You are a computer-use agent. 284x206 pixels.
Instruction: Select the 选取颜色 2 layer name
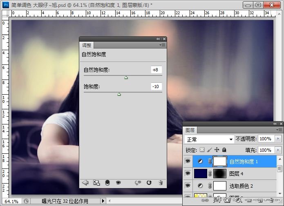click(241, 186)
